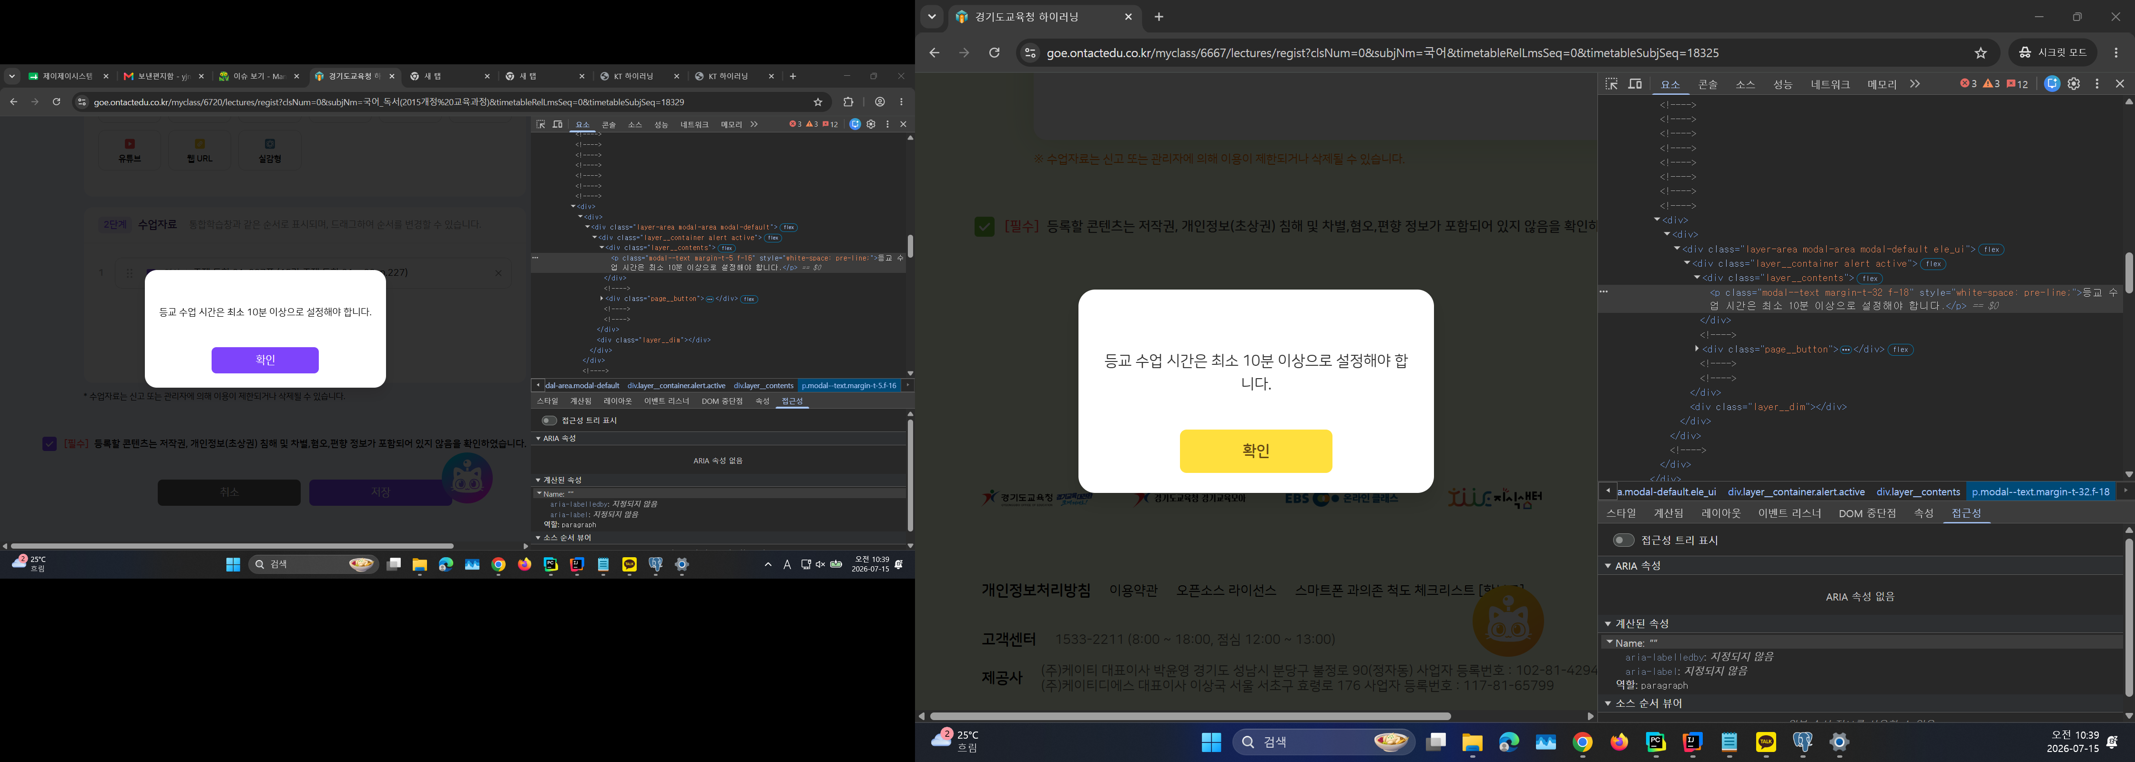Open PyCharm from the right taskbar
This screenshot has width=2135, height=762.
pyautogui.click(x=1656, y=742)
